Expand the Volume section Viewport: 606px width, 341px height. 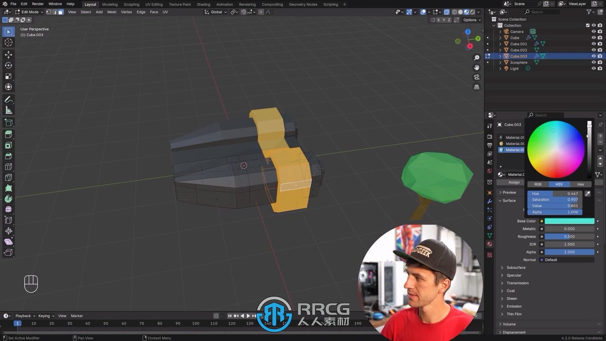tap(509, 324)
